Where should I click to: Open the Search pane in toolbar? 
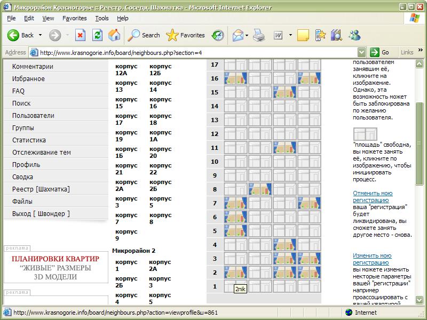click(x=144, y=35)
